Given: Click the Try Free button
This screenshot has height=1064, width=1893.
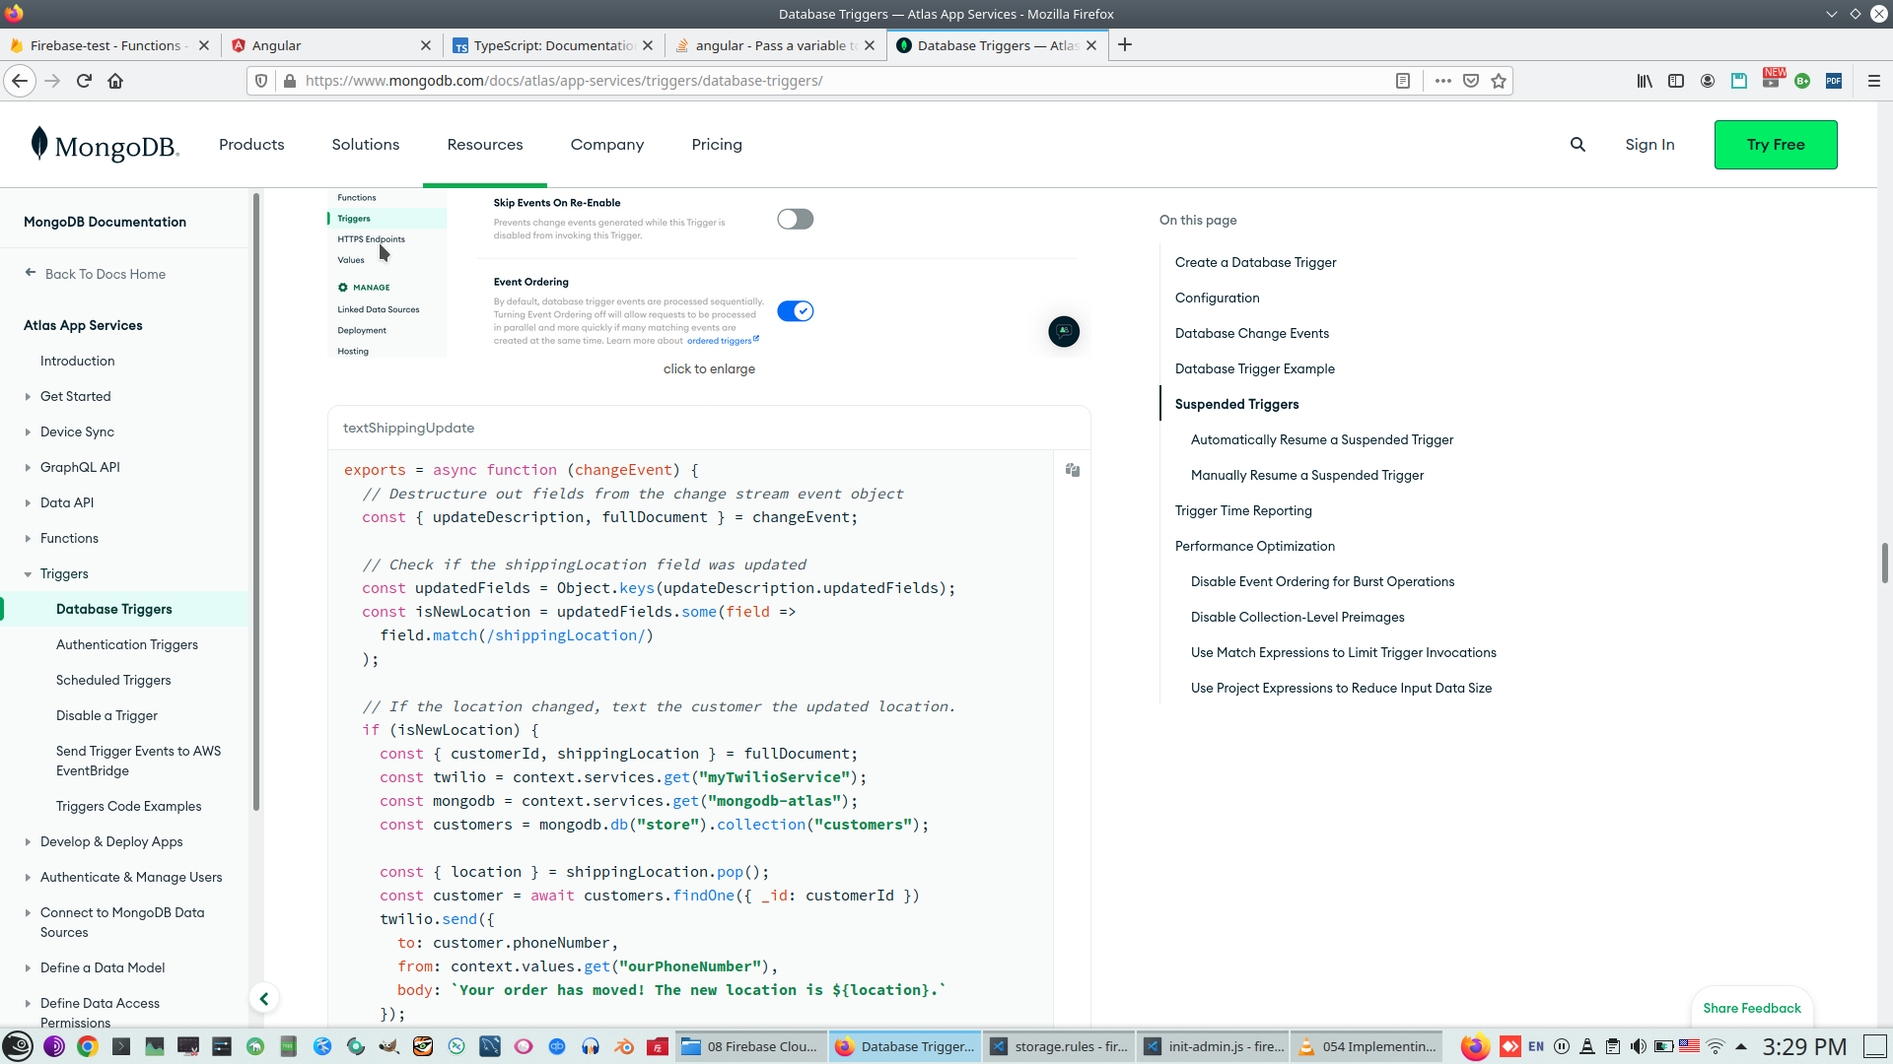Looking at the screenshot, I should 1775,145.
